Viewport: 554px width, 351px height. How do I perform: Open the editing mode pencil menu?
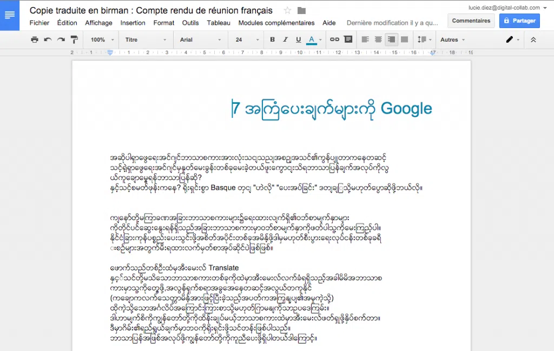[x=512, y=39]
